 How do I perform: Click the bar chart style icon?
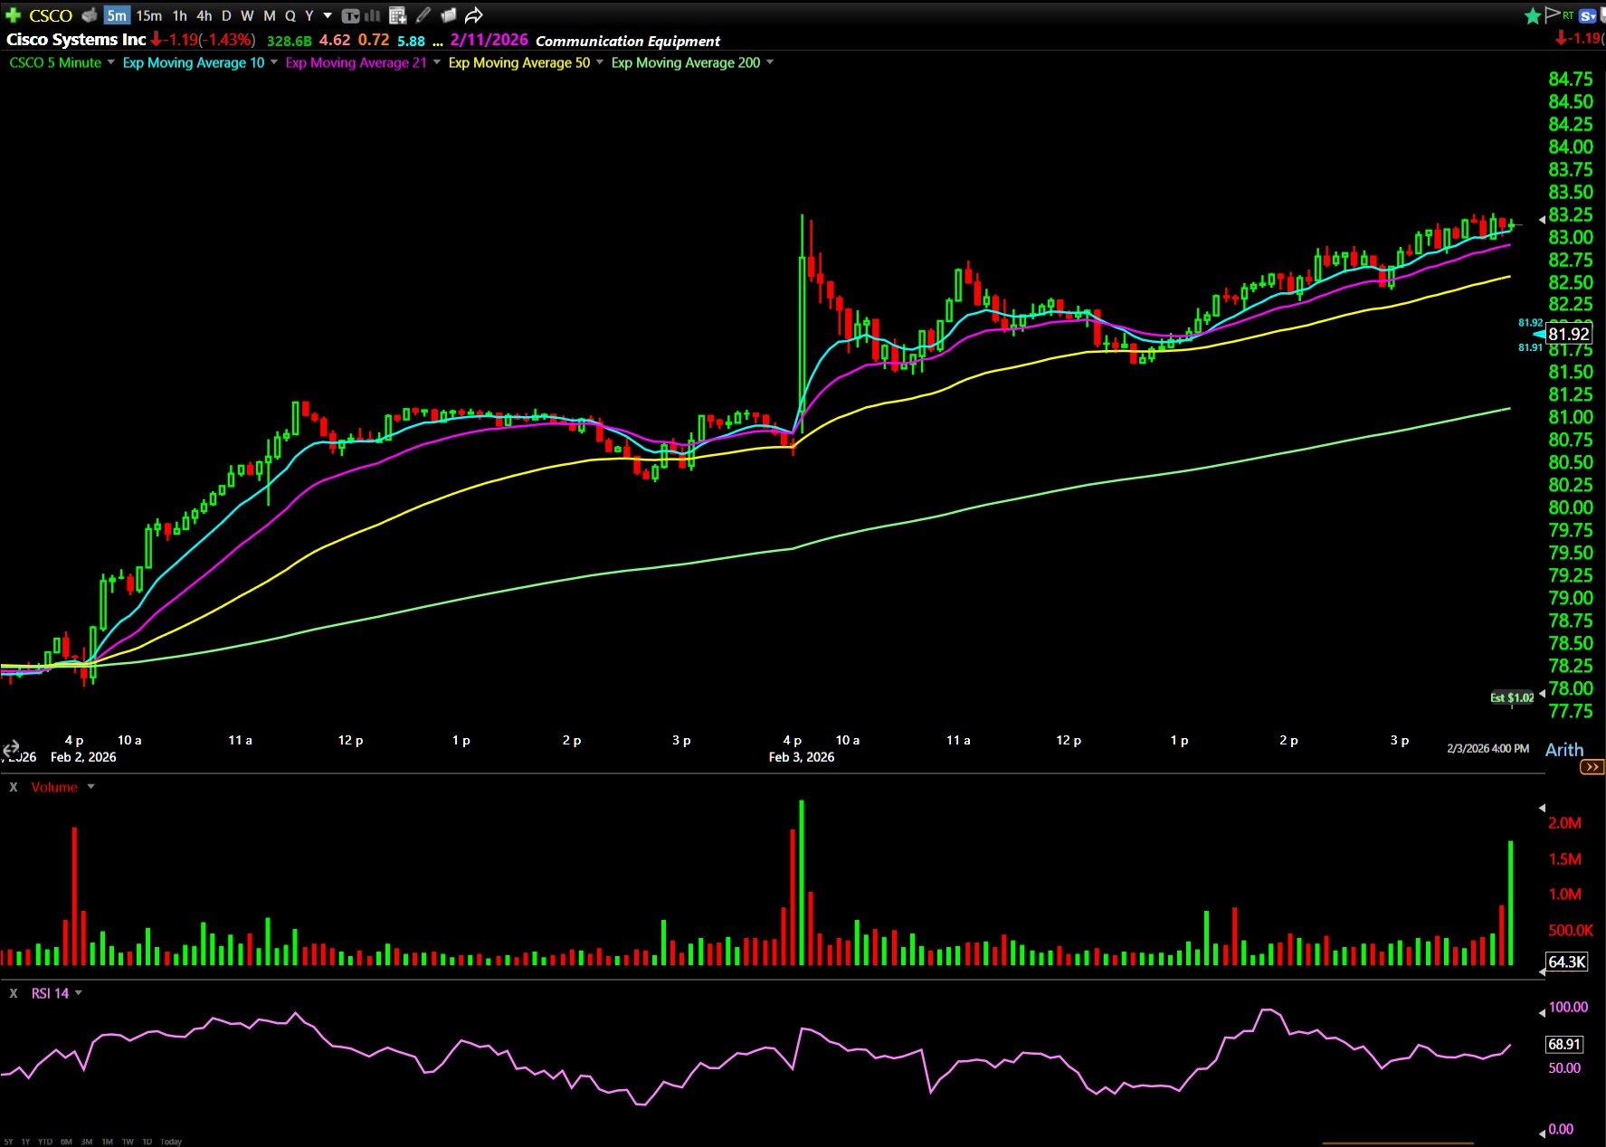tap(373, 15)
